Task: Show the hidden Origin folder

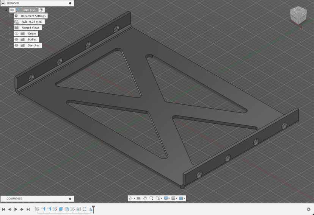Action: 16,34
